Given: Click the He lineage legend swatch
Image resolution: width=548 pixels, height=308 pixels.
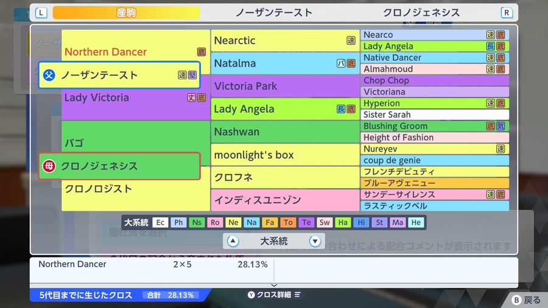Looking at the screenshot, I should tap(416, 222).
